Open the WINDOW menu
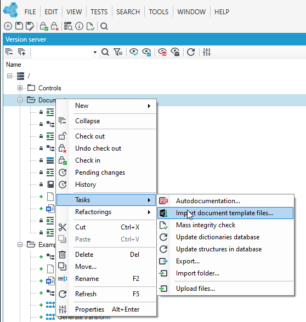Image resolution: width=306 pixels, height=322 pixels. pos(191,12)
